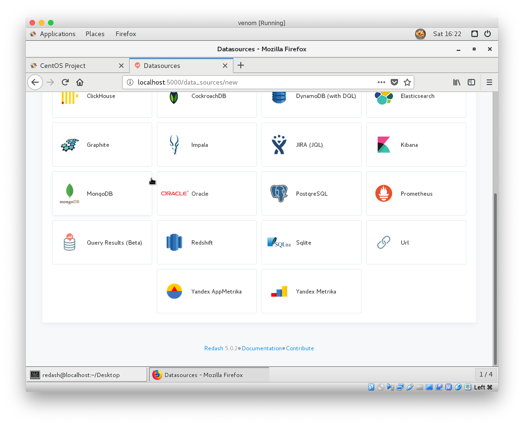Open a new browser tab
524x426 pixels.
(x=241, y=66)
